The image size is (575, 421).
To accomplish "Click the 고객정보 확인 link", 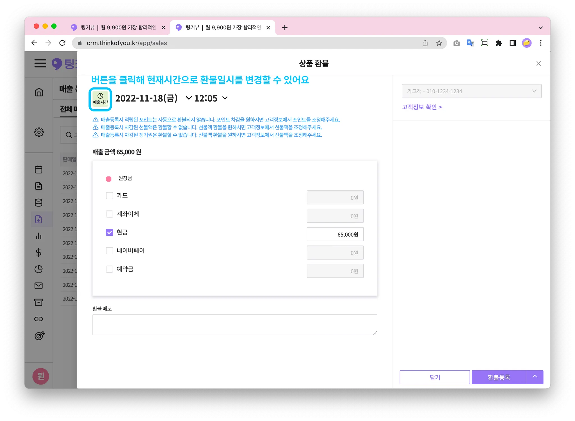I will click(422, 107).
